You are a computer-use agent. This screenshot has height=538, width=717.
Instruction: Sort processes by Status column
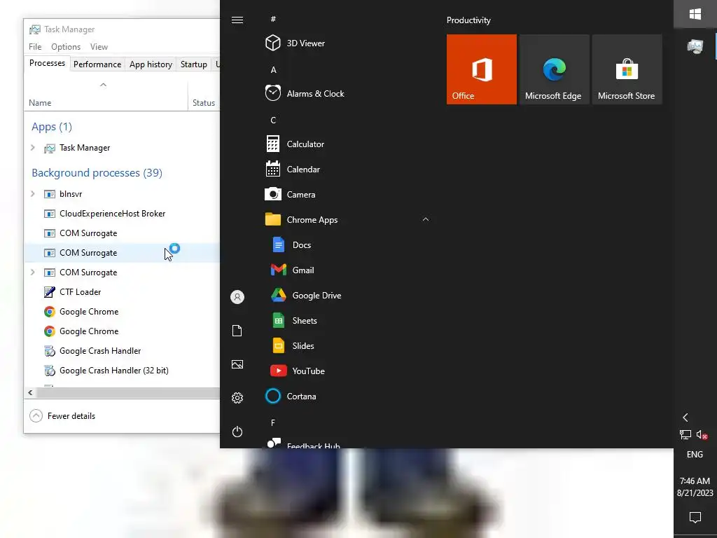204,96
